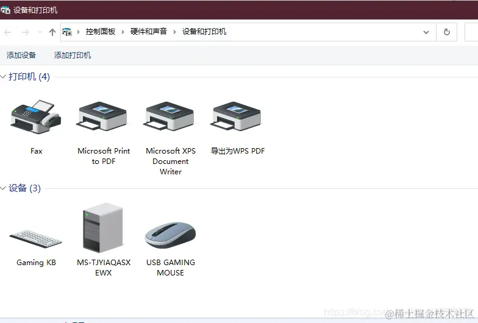Click the window title bar icon
The width and height of the screenshot is (478, 323).
coord(5,10)
